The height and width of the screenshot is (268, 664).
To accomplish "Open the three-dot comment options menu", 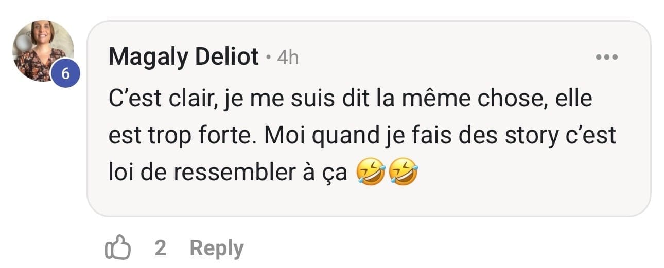I will (x=606, y=57).
